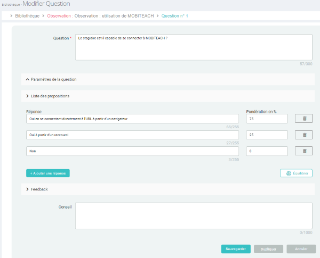Edit the 'Oui à partir d'un raccourci' field
This screenshot has height=258, width=320.
[132, 135]
